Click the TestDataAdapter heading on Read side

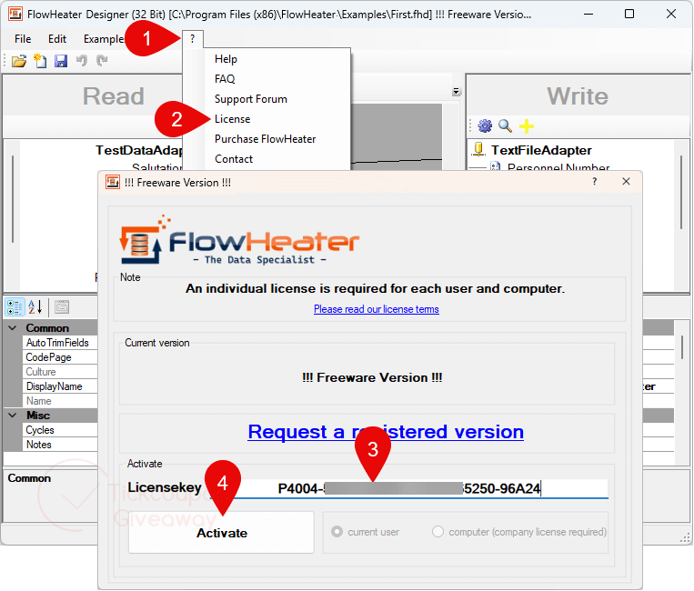(x=139, y=150)
